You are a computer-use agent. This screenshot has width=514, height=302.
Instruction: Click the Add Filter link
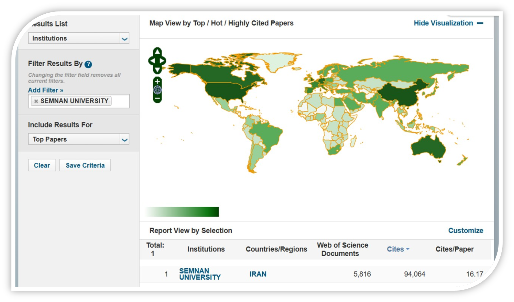(45, 90)
